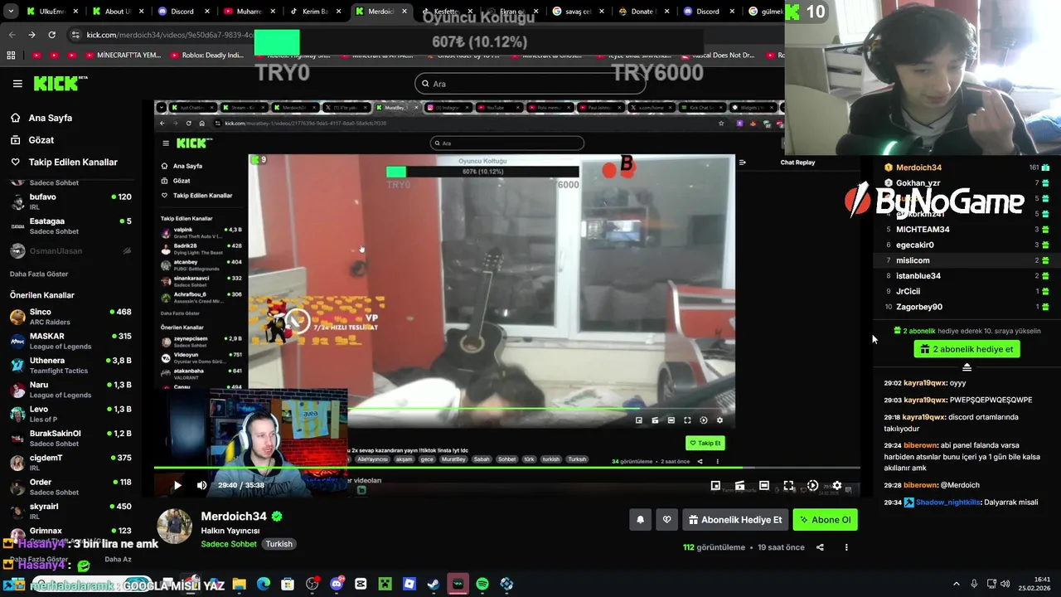1061x597 pixels.
Task: Switch to the Donate browser tab
Action: [643, 12]
